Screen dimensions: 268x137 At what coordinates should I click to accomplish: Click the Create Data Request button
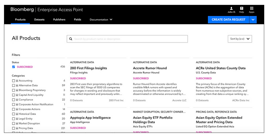[228, 20]
